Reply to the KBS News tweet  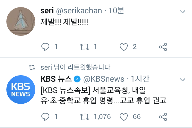46,117
